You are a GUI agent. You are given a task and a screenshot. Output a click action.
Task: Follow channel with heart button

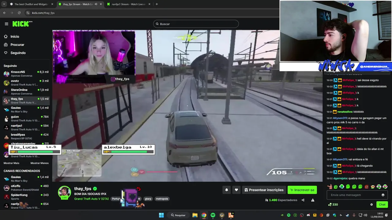(236, 190)
